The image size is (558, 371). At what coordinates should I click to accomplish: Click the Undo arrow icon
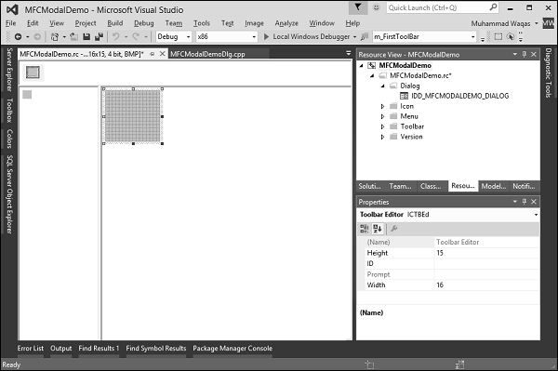(x=116, y=36)
